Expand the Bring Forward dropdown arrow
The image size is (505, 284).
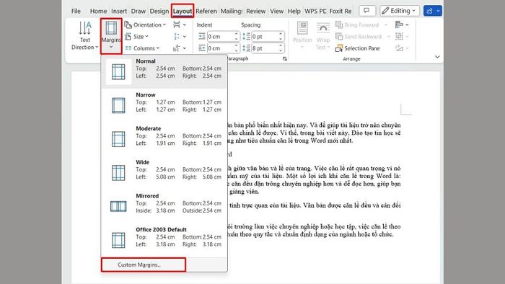pyautogui.click(x=386, y=25)
